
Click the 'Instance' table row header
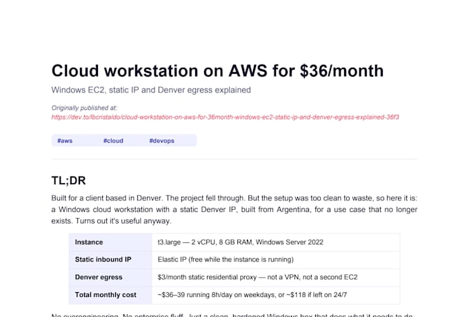(110, 242)
